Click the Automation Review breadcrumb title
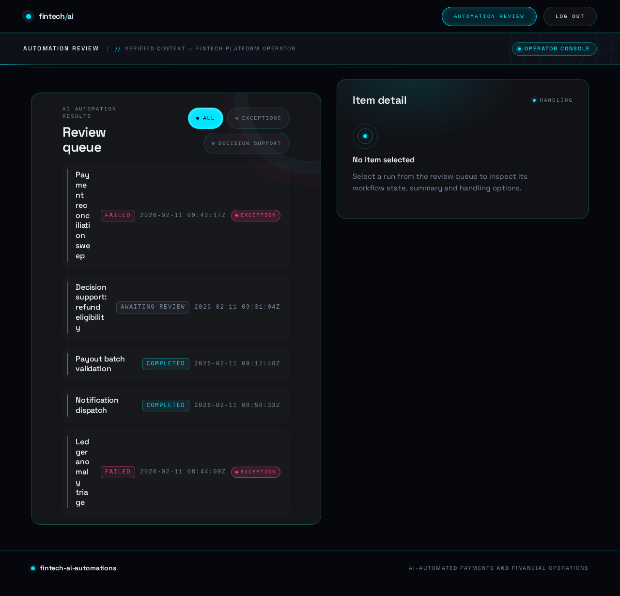 pos(61,49)
